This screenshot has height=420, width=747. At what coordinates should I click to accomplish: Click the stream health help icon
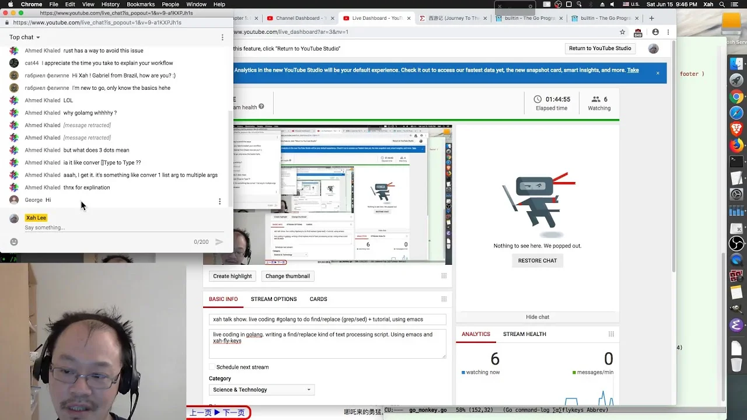click(261, 107)
